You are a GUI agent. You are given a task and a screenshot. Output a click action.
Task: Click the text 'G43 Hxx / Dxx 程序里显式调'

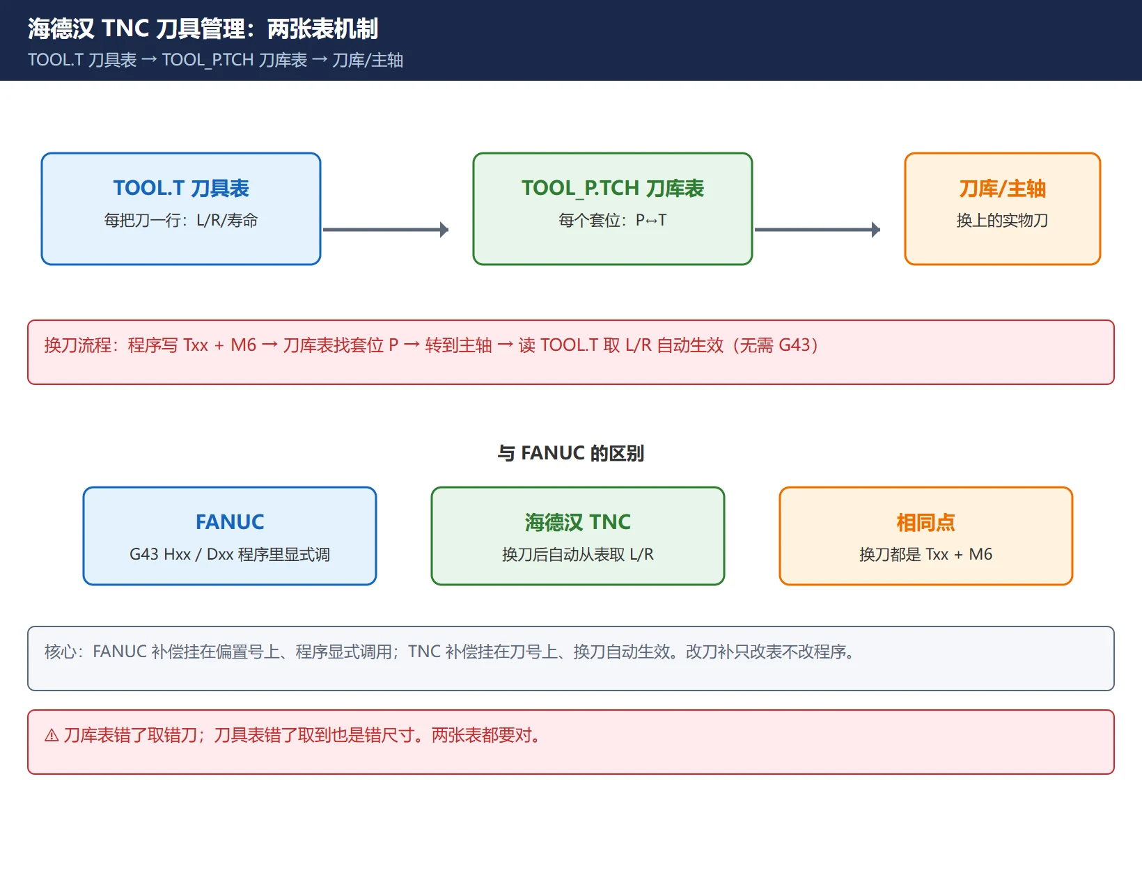coord(230,555)
